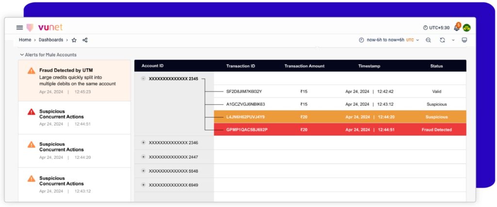Screen dimensions: 497x207
Task: Go to Home breadcrumb
Action: 25,40
